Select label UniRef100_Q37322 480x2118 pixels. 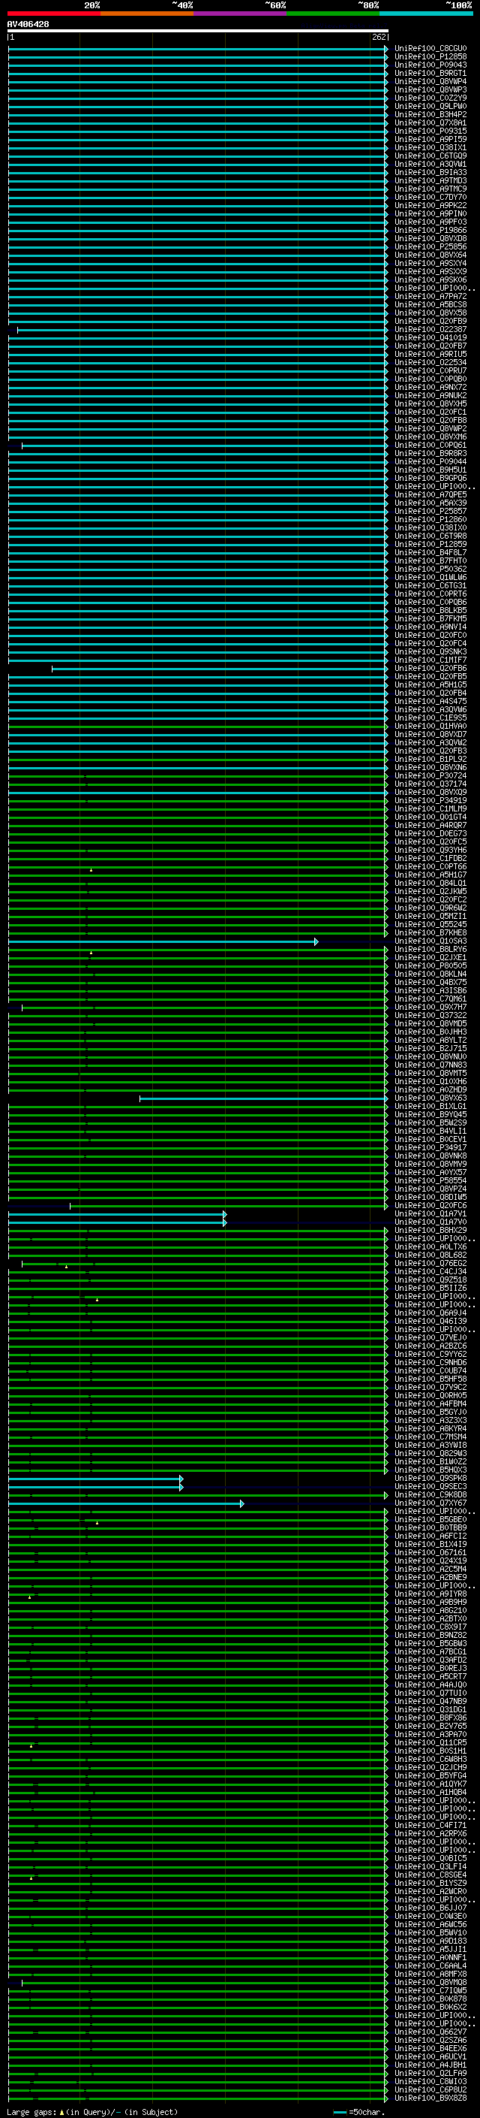point(430,1016)
